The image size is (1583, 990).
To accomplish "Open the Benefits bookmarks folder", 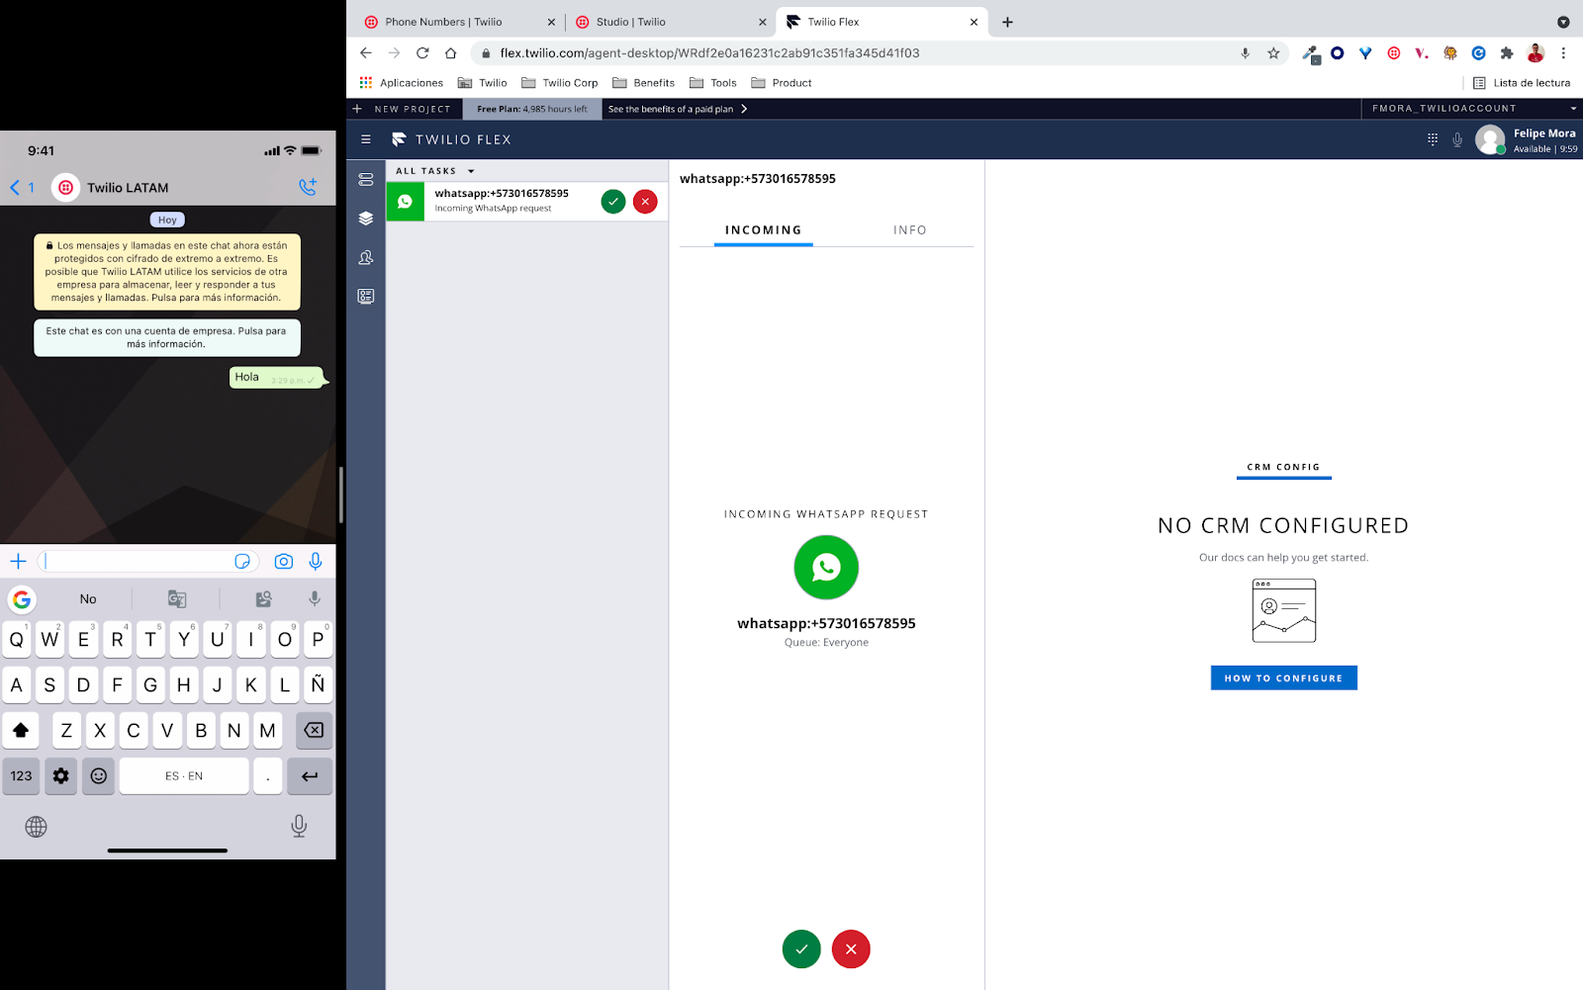I will tap(643, 83).
